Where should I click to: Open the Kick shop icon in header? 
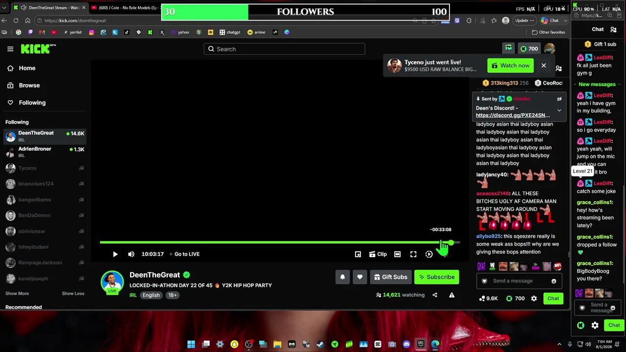click(x=509, y=48)
